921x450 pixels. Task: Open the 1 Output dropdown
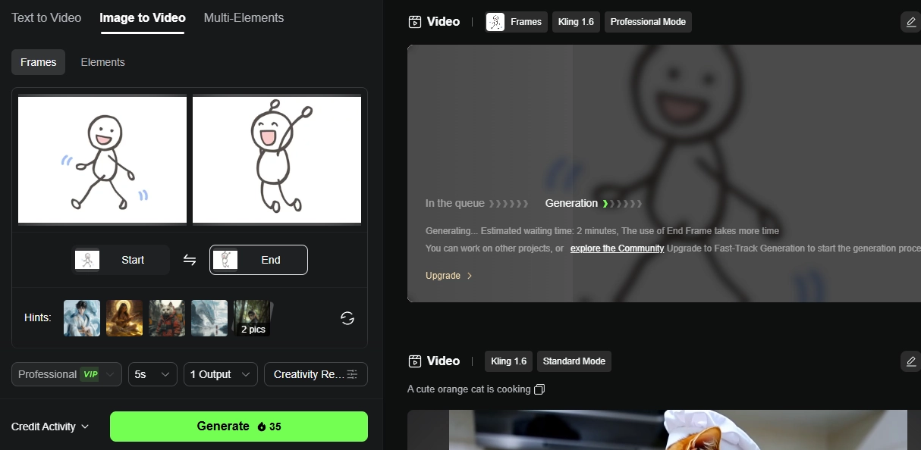pos(220,373)
